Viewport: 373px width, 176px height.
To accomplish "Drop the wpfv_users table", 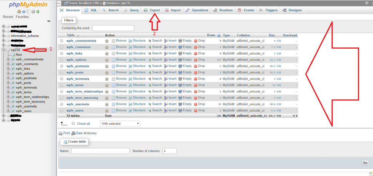I will (x=199, y=111).
